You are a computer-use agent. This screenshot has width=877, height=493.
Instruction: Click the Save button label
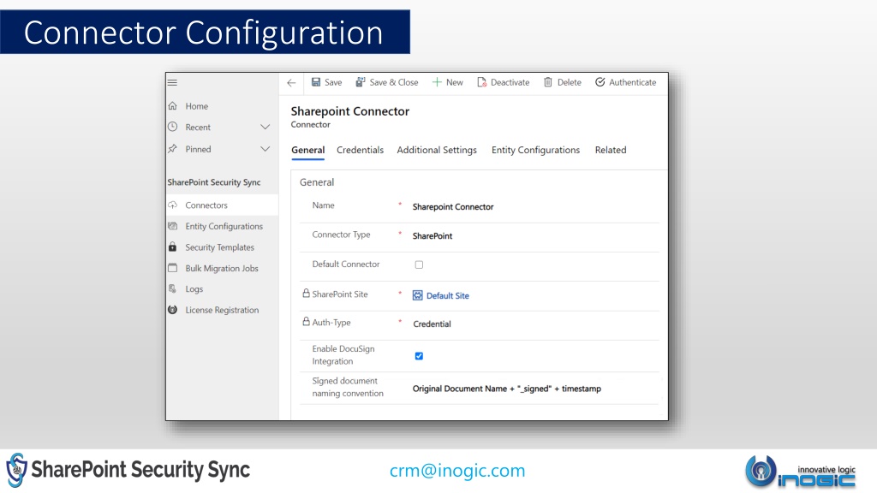click(333, 82)
